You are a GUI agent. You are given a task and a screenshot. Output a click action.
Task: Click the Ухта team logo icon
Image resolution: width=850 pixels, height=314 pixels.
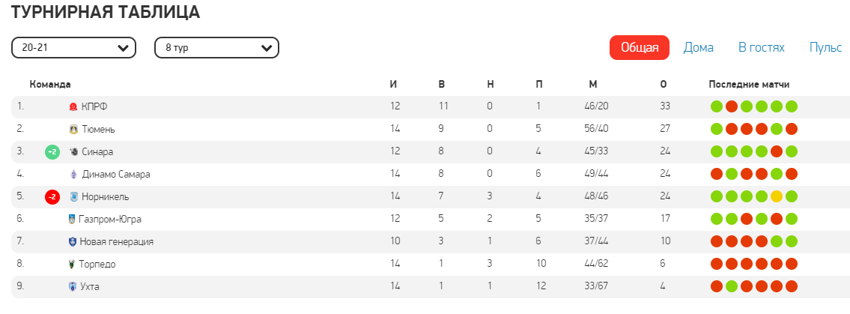(73, 286)
